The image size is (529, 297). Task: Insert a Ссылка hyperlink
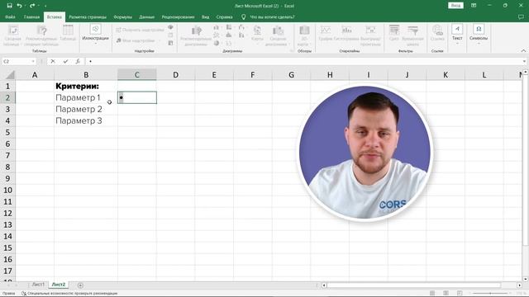[x=437, y=33]
